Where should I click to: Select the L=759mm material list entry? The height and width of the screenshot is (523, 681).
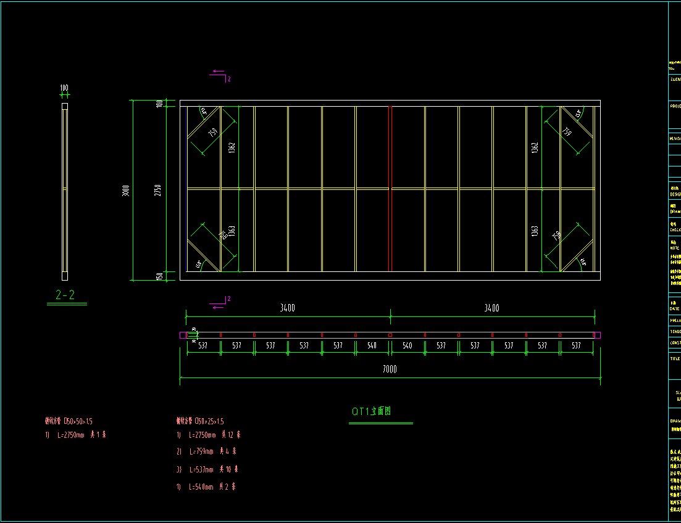(x=207, y=451)
